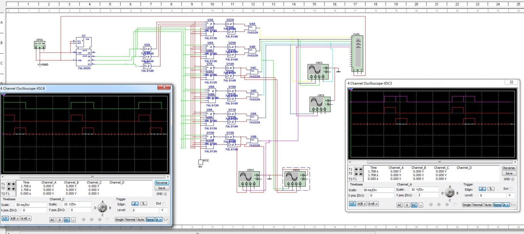Select rising edge trigger in XSC4

coord(135,204)
